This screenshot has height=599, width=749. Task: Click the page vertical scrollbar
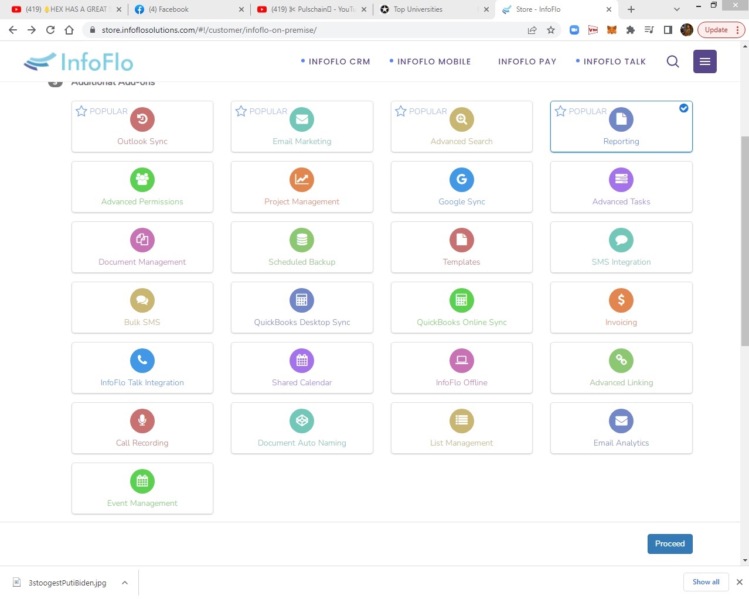[x=745, y=240]
